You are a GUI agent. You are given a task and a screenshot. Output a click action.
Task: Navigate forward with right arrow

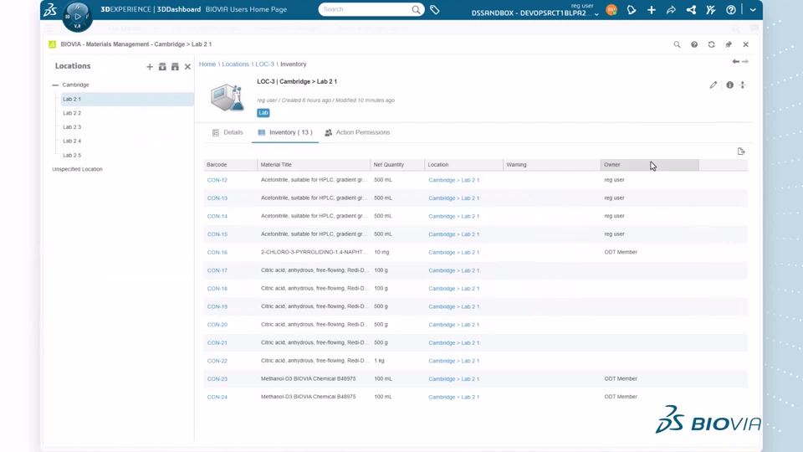click(x=745, y=61)
